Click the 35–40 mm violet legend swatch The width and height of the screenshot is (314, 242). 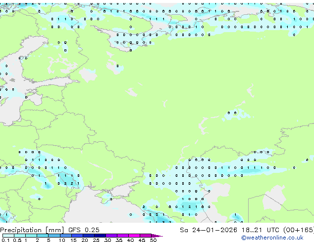(122, 236)
